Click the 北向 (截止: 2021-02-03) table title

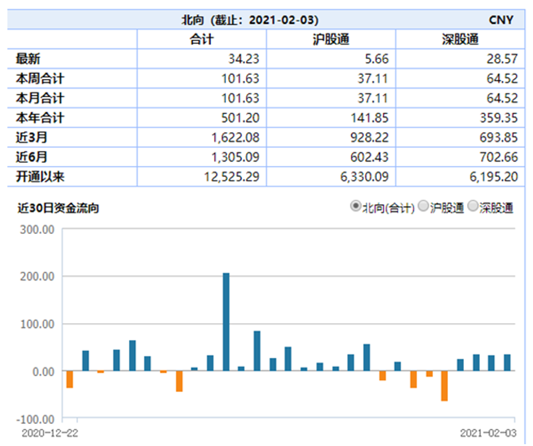250,20
